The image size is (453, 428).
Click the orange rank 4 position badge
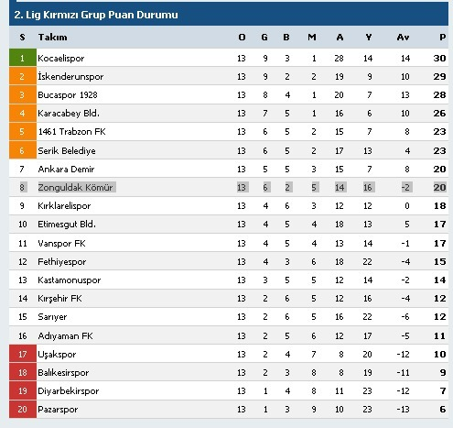23,114
